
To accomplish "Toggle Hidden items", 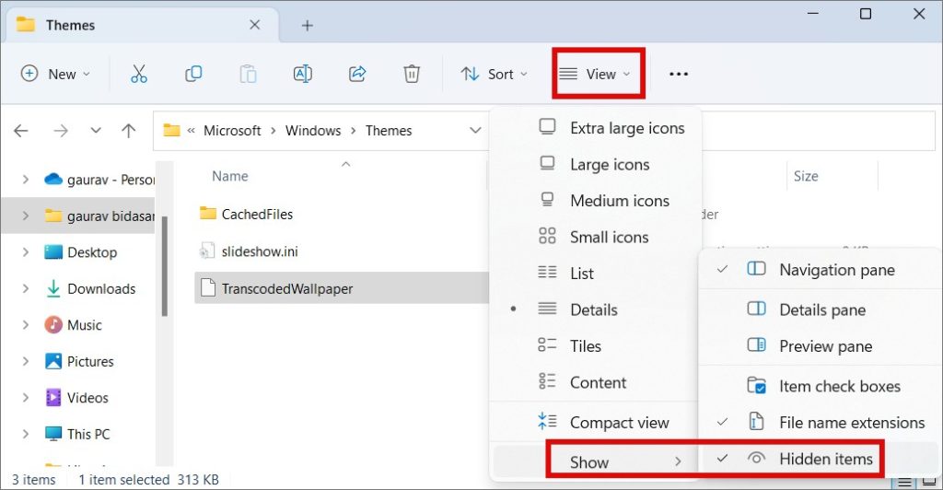I will click(821, 459).
